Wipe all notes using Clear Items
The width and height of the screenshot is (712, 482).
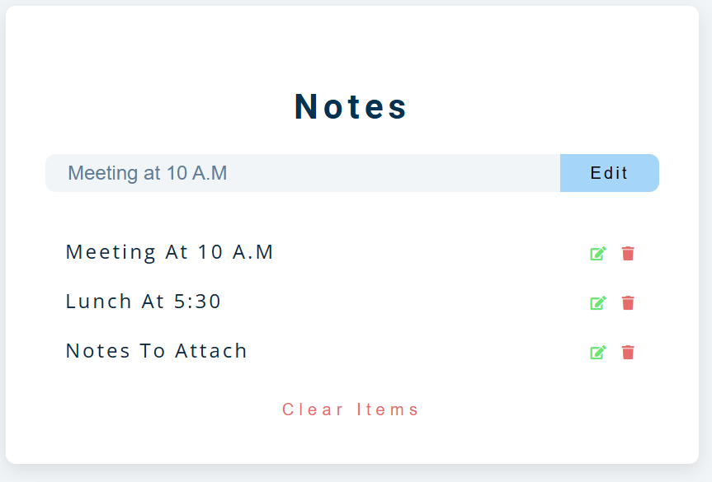click(x=351, y=409)
